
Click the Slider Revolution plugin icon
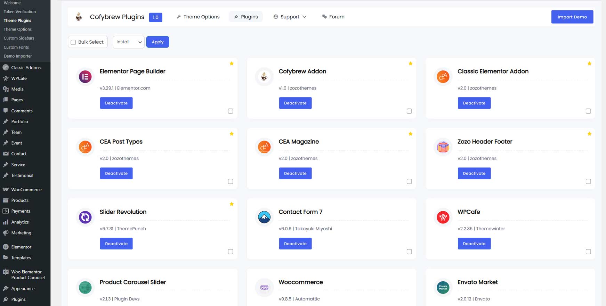point(85,217)
